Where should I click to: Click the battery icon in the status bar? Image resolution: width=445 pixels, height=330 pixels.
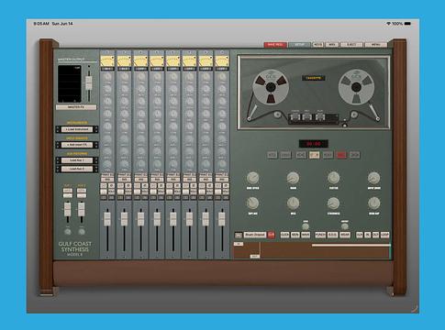click(x=407, y=24)
